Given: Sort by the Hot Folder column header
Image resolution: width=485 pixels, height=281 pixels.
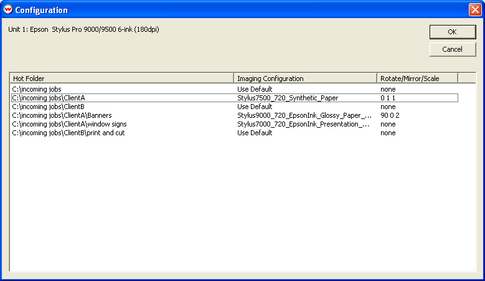Looking at the screenshot, I should (x=122, y=79).
